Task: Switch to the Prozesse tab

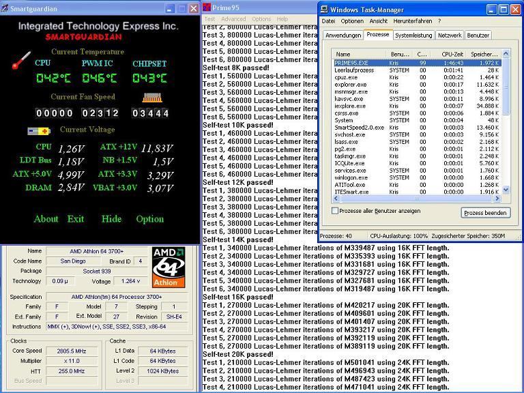Action: point(377,34)
